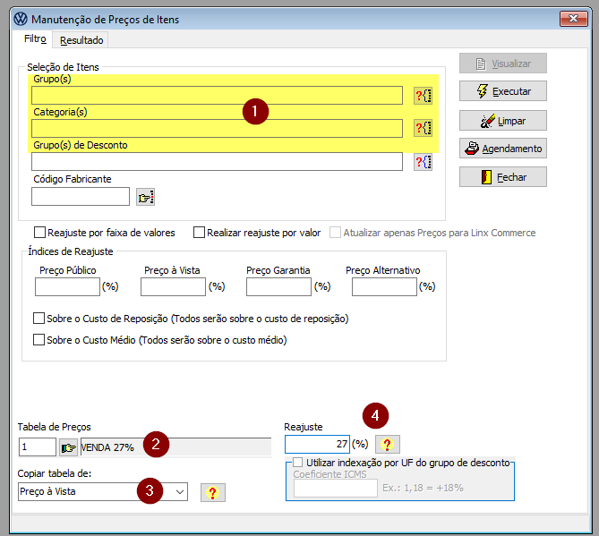Screen dimensions: 599x536
Task: Click the Preço Alternativo percentage field
Action: (384, 286)
